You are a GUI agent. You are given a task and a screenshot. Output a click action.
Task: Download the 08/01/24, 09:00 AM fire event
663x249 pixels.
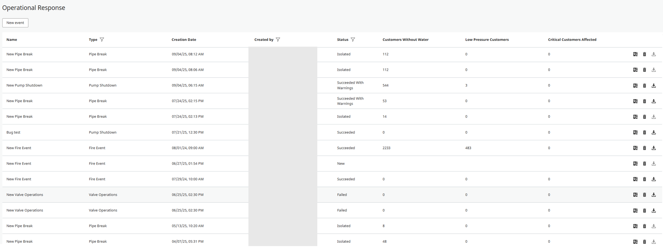653,148
